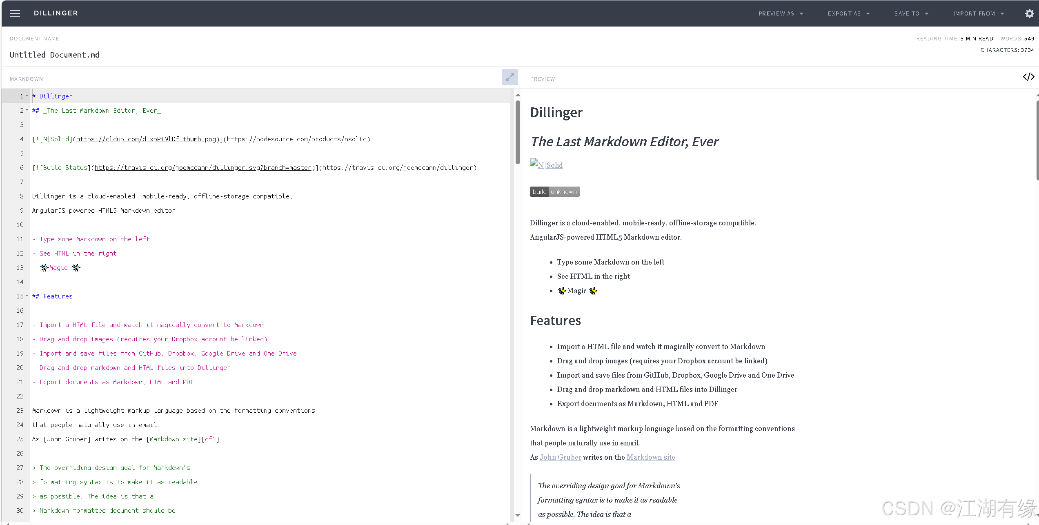Open the Import From menu
The width and height of the screenshot is (1039, 525).
click(978, 13)
